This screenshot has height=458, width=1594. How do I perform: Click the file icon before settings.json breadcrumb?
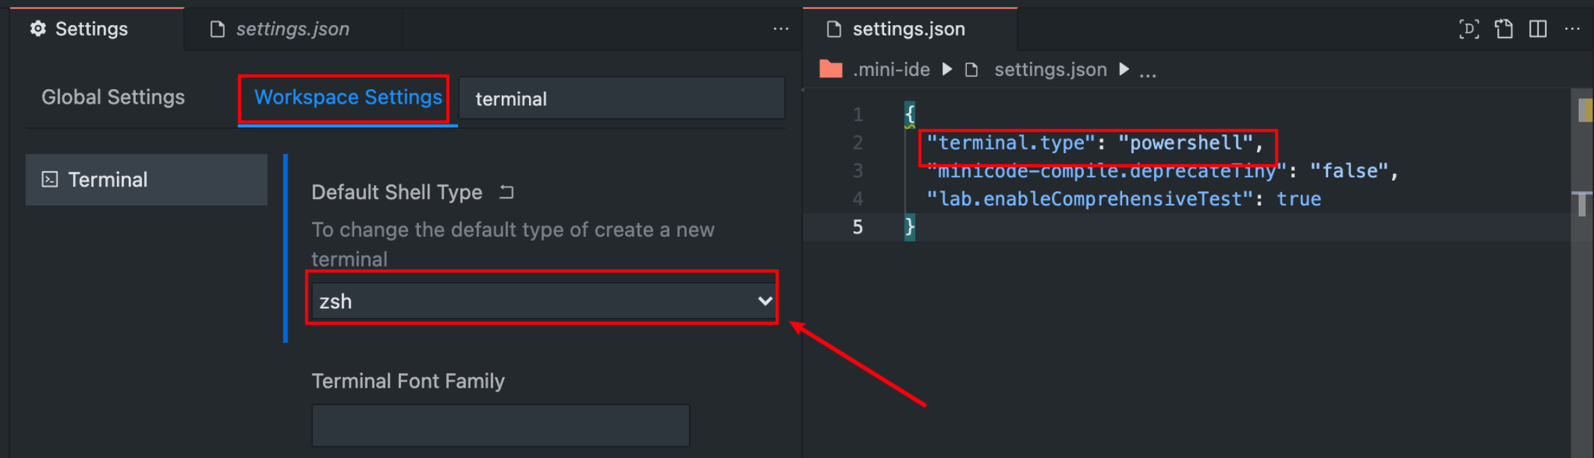971,69
